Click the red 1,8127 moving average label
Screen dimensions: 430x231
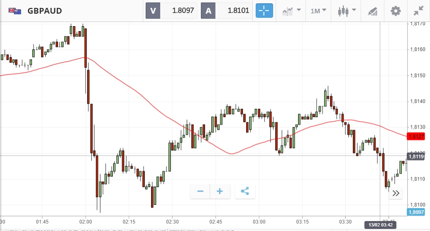tap(415, 136)
